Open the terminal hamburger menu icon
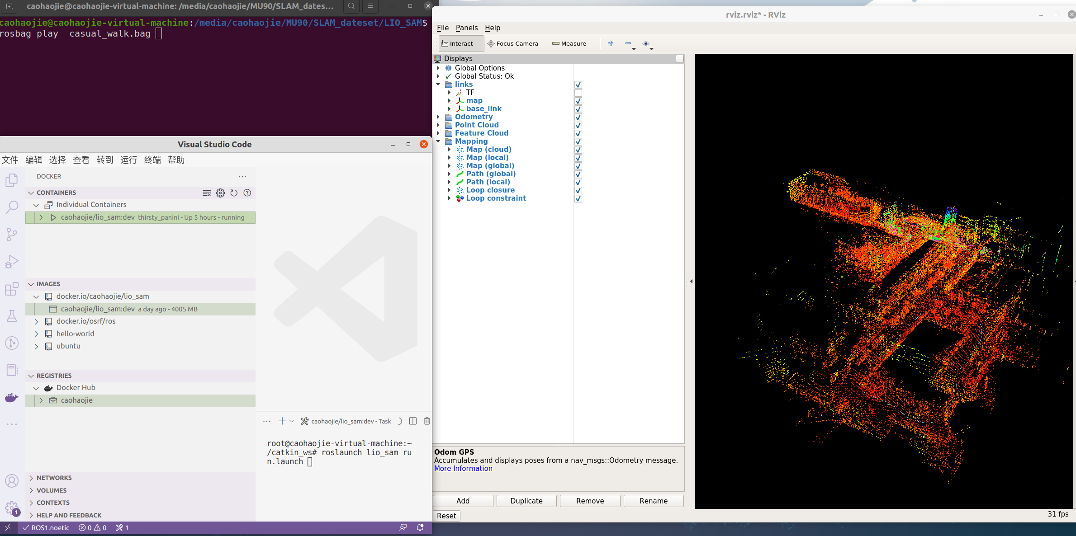Viewport: 1076px width, 536px height. 370,6
